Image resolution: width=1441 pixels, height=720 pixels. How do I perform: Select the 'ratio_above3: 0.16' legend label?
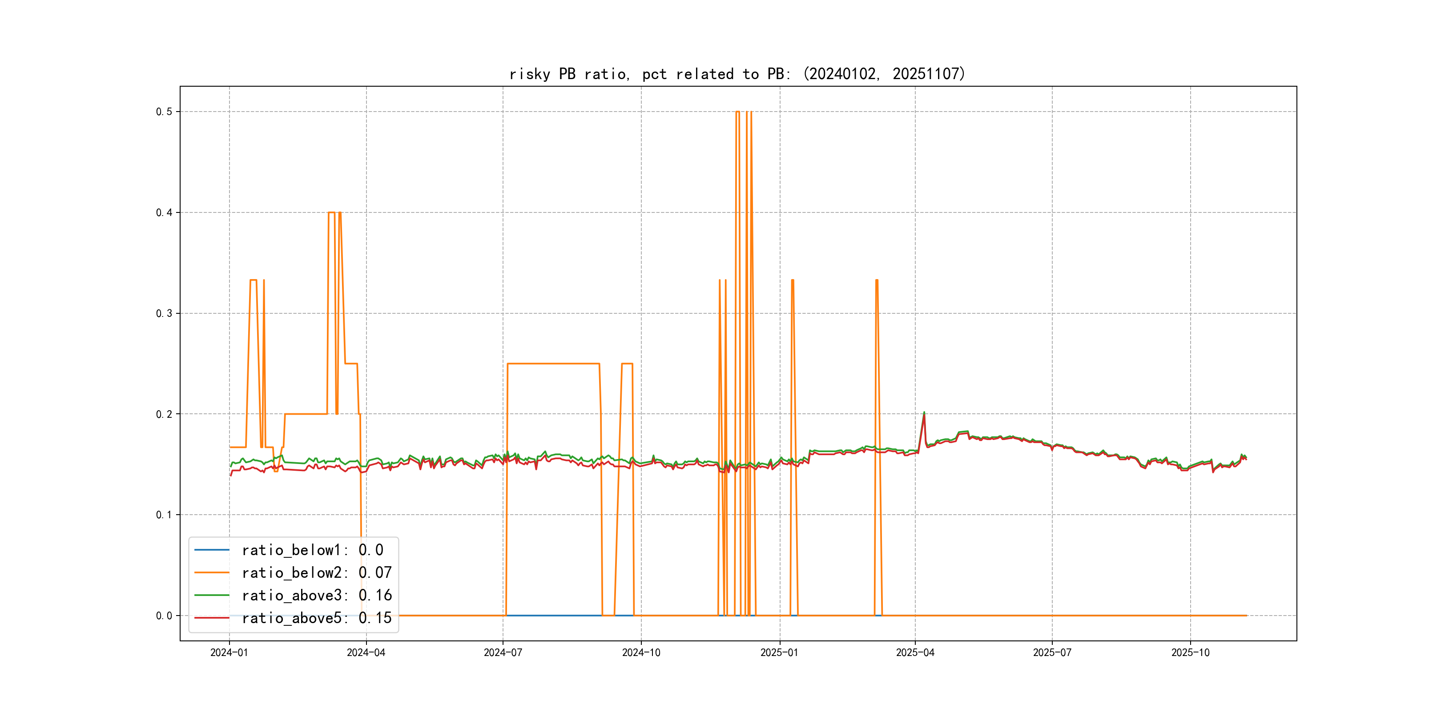point(317,596)
